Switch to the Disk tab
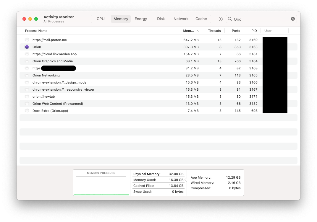The height and width of the screenshot is (222, 317). click(161, 19)
